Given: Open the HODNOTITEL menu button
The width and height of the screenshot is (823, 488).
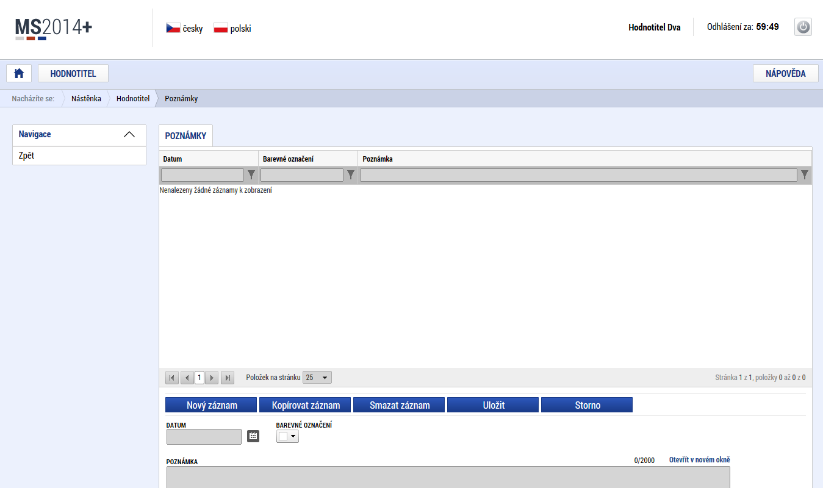Looking at the screenshot, I should [73, 73].
